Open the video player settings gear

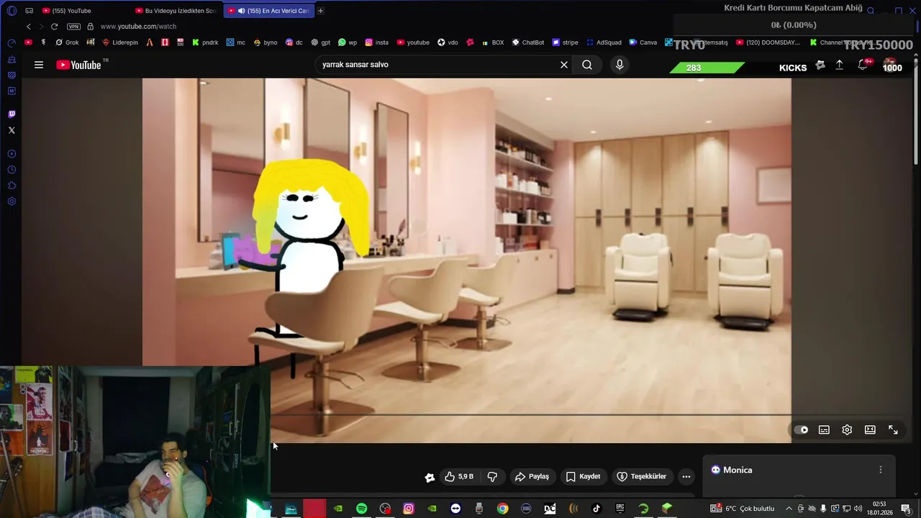(x=847, y=430)
